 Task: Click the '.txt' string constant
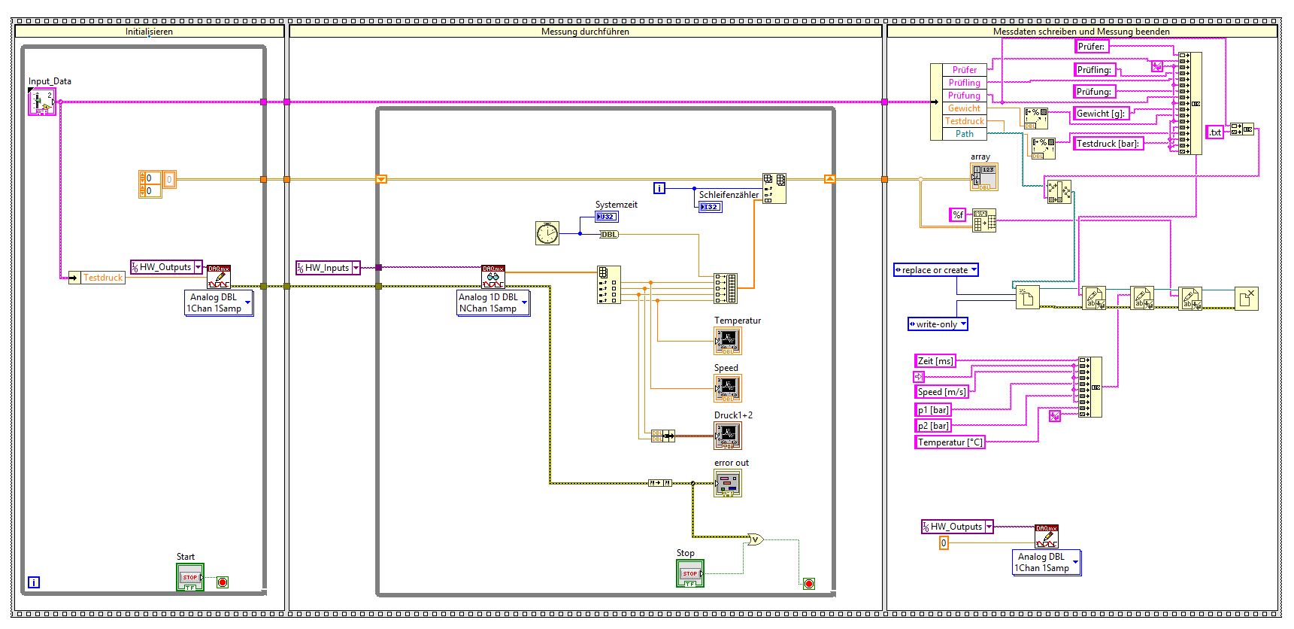coord(1215,132)
